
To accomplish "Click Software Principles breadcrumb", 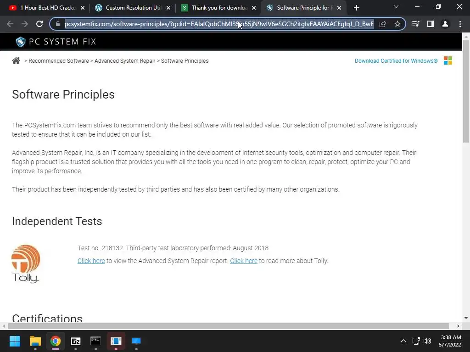I will click(185, 61).
